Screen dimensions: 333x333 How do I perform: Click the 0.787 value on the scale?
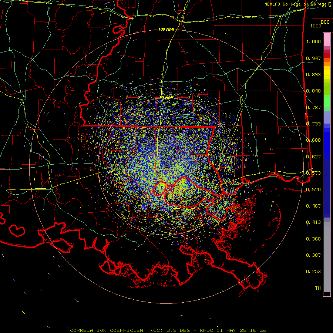tap(313, 107)
